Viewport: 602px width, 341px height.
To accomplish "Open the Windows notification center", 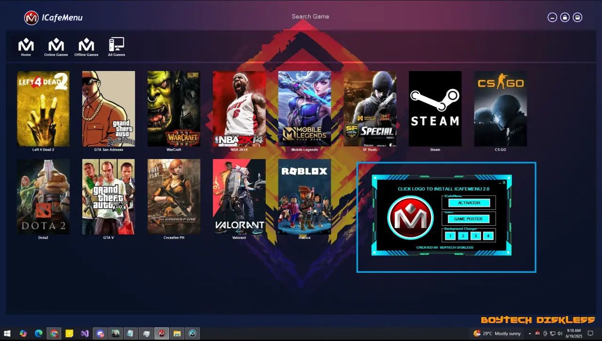I will click(x=591, y=333).
